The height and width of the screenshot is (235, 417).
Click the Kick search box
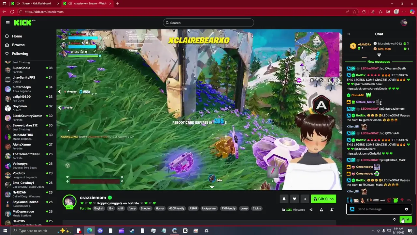(208, 23)
